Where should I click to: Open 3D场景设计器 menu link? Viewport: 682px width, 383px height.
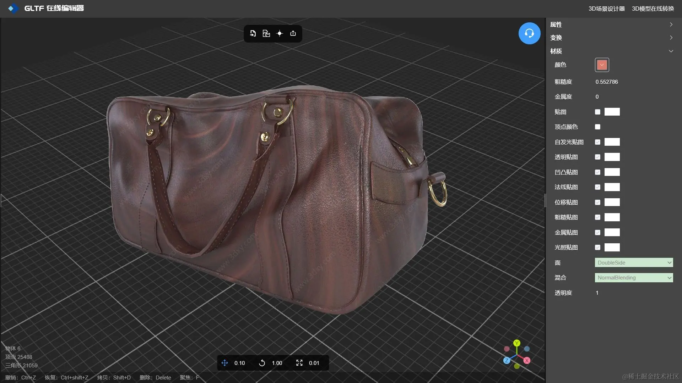tap(606, 9)
